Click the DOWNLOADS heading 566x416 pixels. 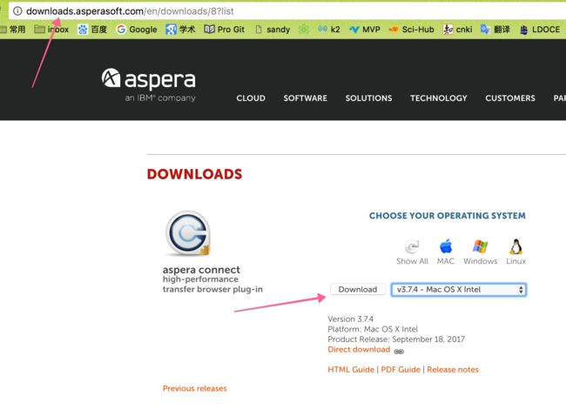tap(194, 174)
